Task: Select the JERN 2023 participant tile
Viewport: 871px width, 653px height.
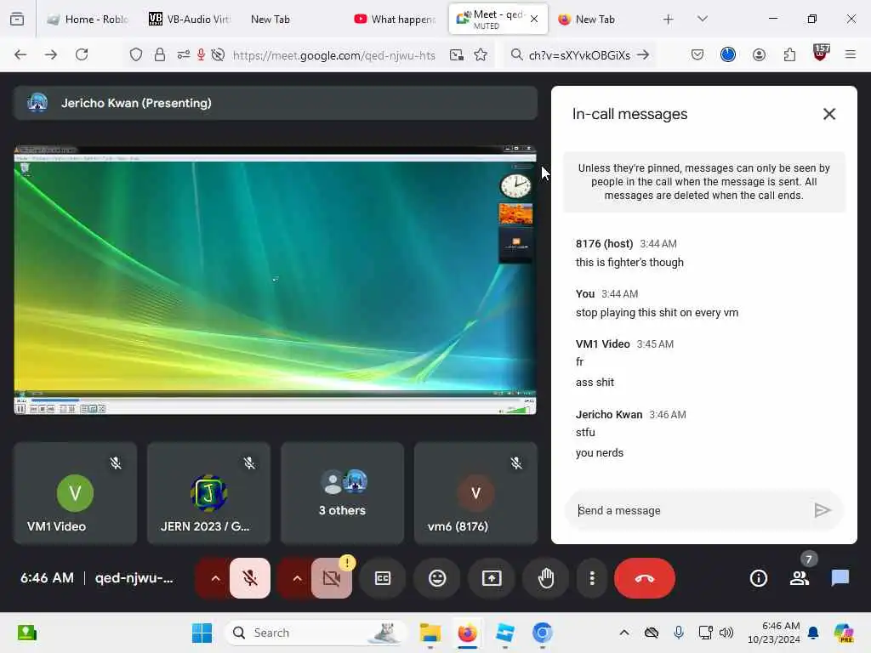Action: click(x=209, y=493)
